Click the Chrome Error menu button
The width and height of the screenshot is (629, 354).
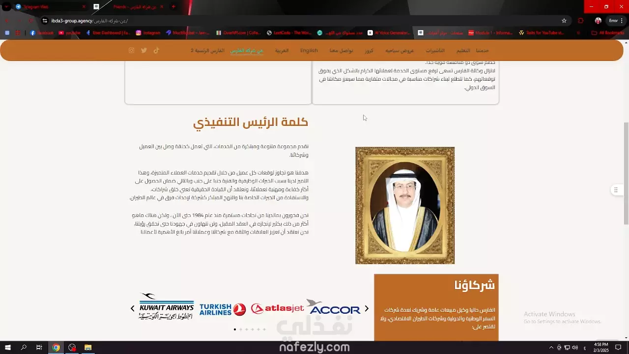coord(616,21)
